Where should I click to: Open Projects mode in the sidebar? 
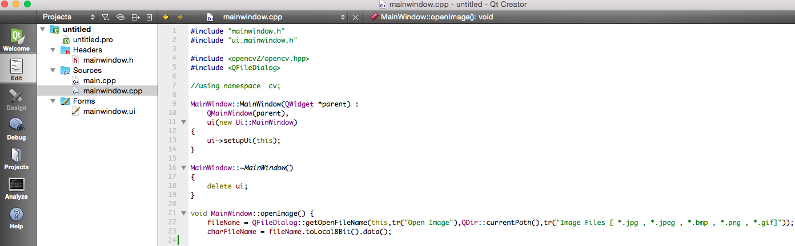[x=16, y=159]
